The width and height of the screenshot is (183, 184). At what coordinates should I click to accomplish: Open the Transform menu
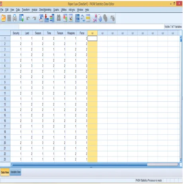pyautogui.click(x=26, y=10)
